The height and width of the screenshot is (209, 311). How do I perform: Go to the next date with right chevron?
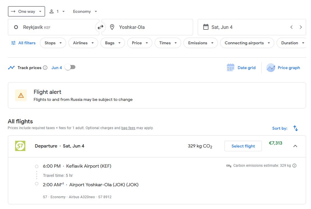click(301, 27)
